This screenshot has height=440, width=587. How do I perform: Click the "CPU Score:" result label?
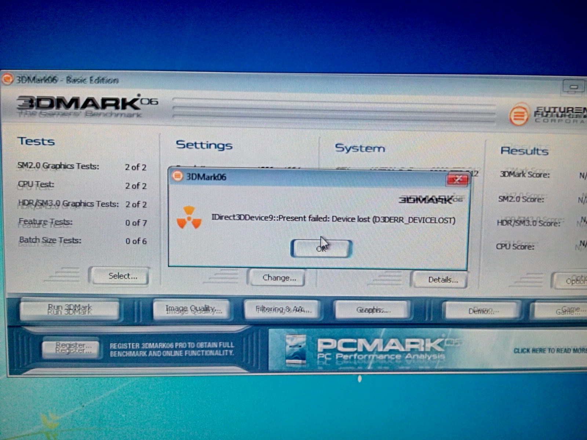(515, 246)
